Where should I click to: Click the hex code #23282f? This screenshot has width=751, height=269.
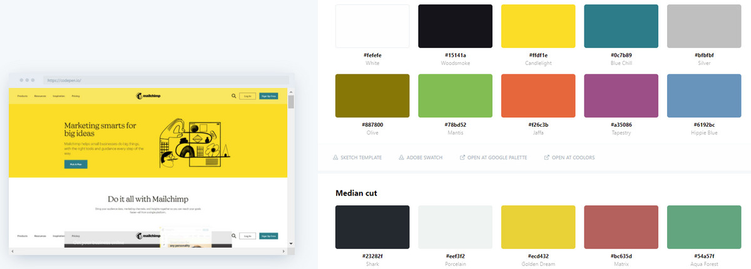tap(372, 256)
